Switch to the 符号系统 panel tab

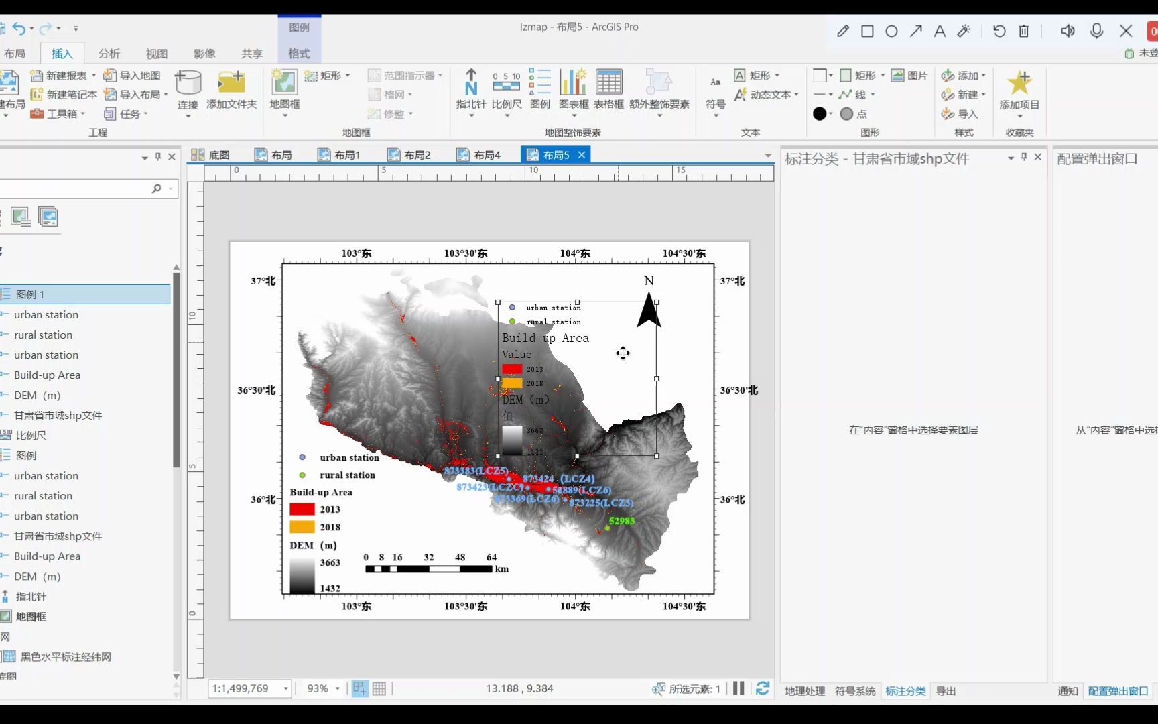pos(856,690)
